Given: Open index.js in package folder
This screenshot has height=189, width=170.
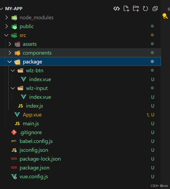Looking at the screenshot, I should [x=34, y=106].
